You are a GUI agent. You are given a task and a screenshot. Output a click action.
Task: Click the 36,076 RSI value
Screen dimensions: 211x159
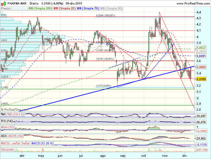(201, 122)
